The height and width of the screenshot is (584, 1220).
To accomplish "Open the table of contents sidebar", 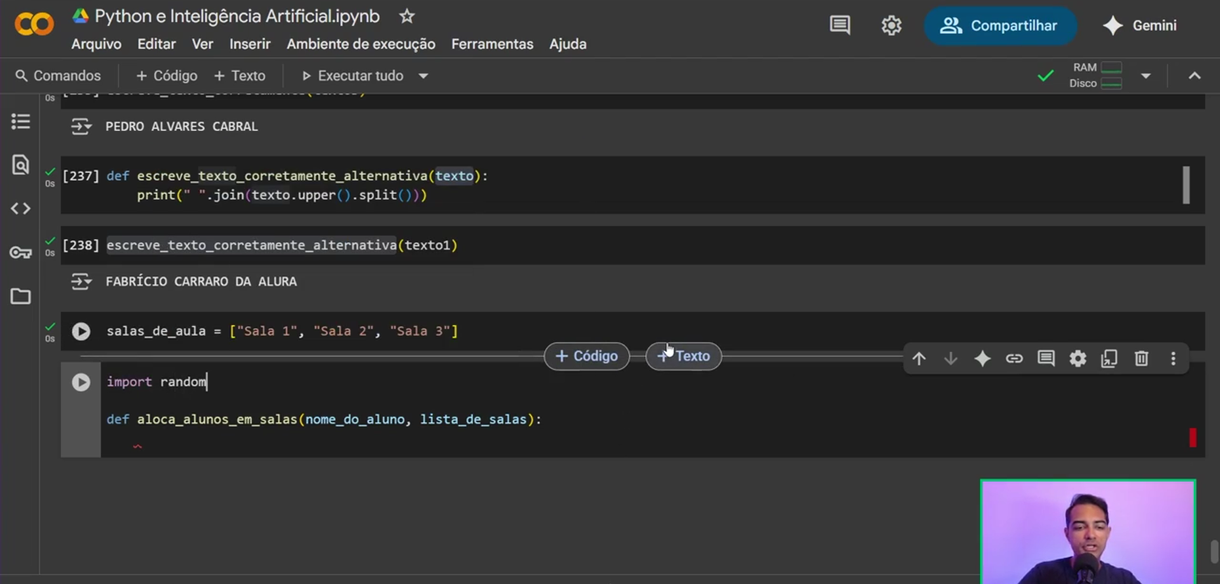I will pyautogui.click(x=20, y=121).
